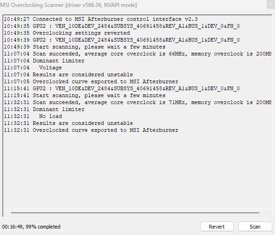Select the log line reporting 66MHz core overclock

pos(138,54)
